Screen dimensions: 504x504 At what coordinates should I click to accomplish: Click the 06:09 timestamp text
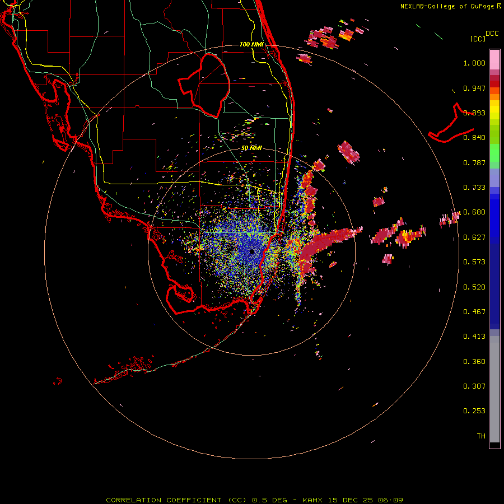coord(390,500)
